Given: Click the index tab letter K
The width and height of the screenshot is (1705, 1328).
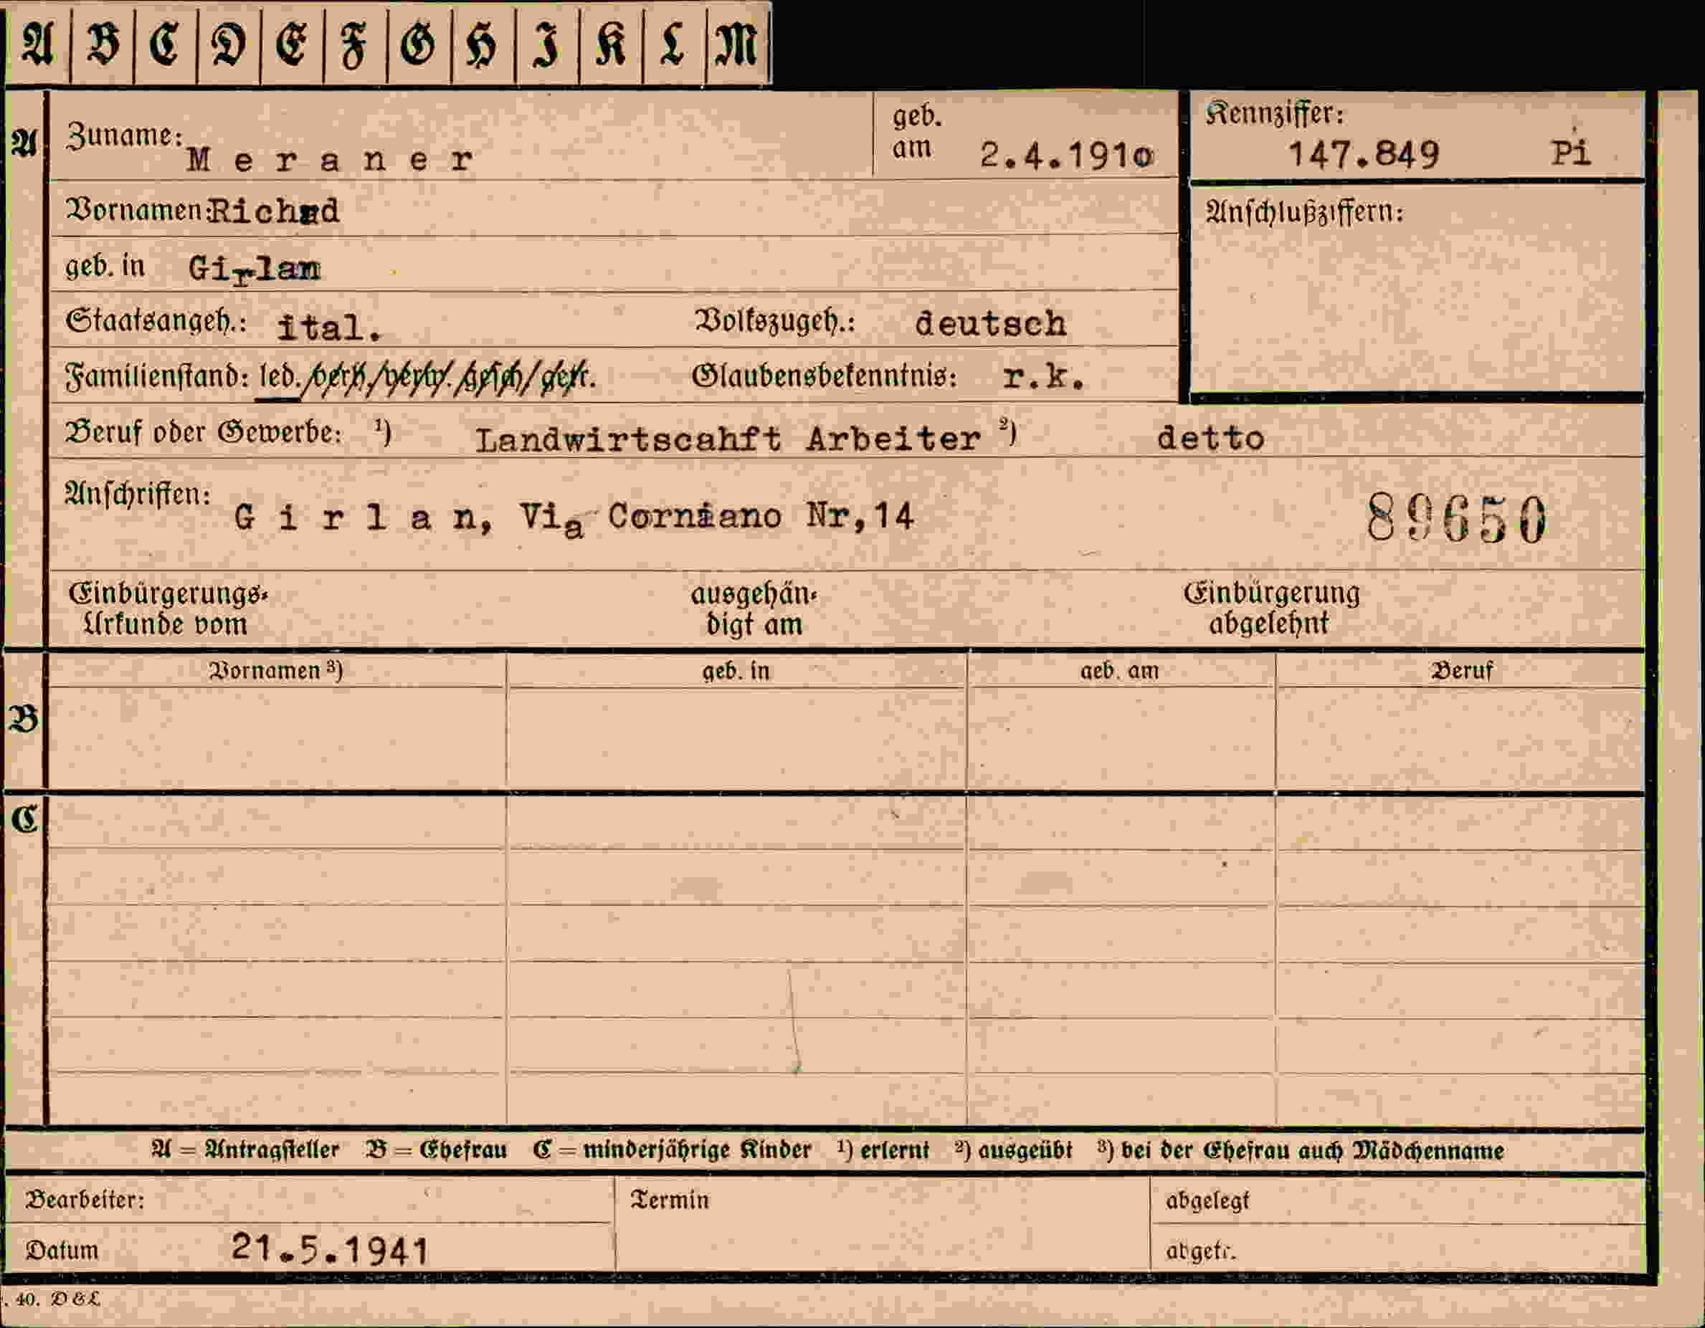Looking at the screenshot, I should [x=609, y=44].
